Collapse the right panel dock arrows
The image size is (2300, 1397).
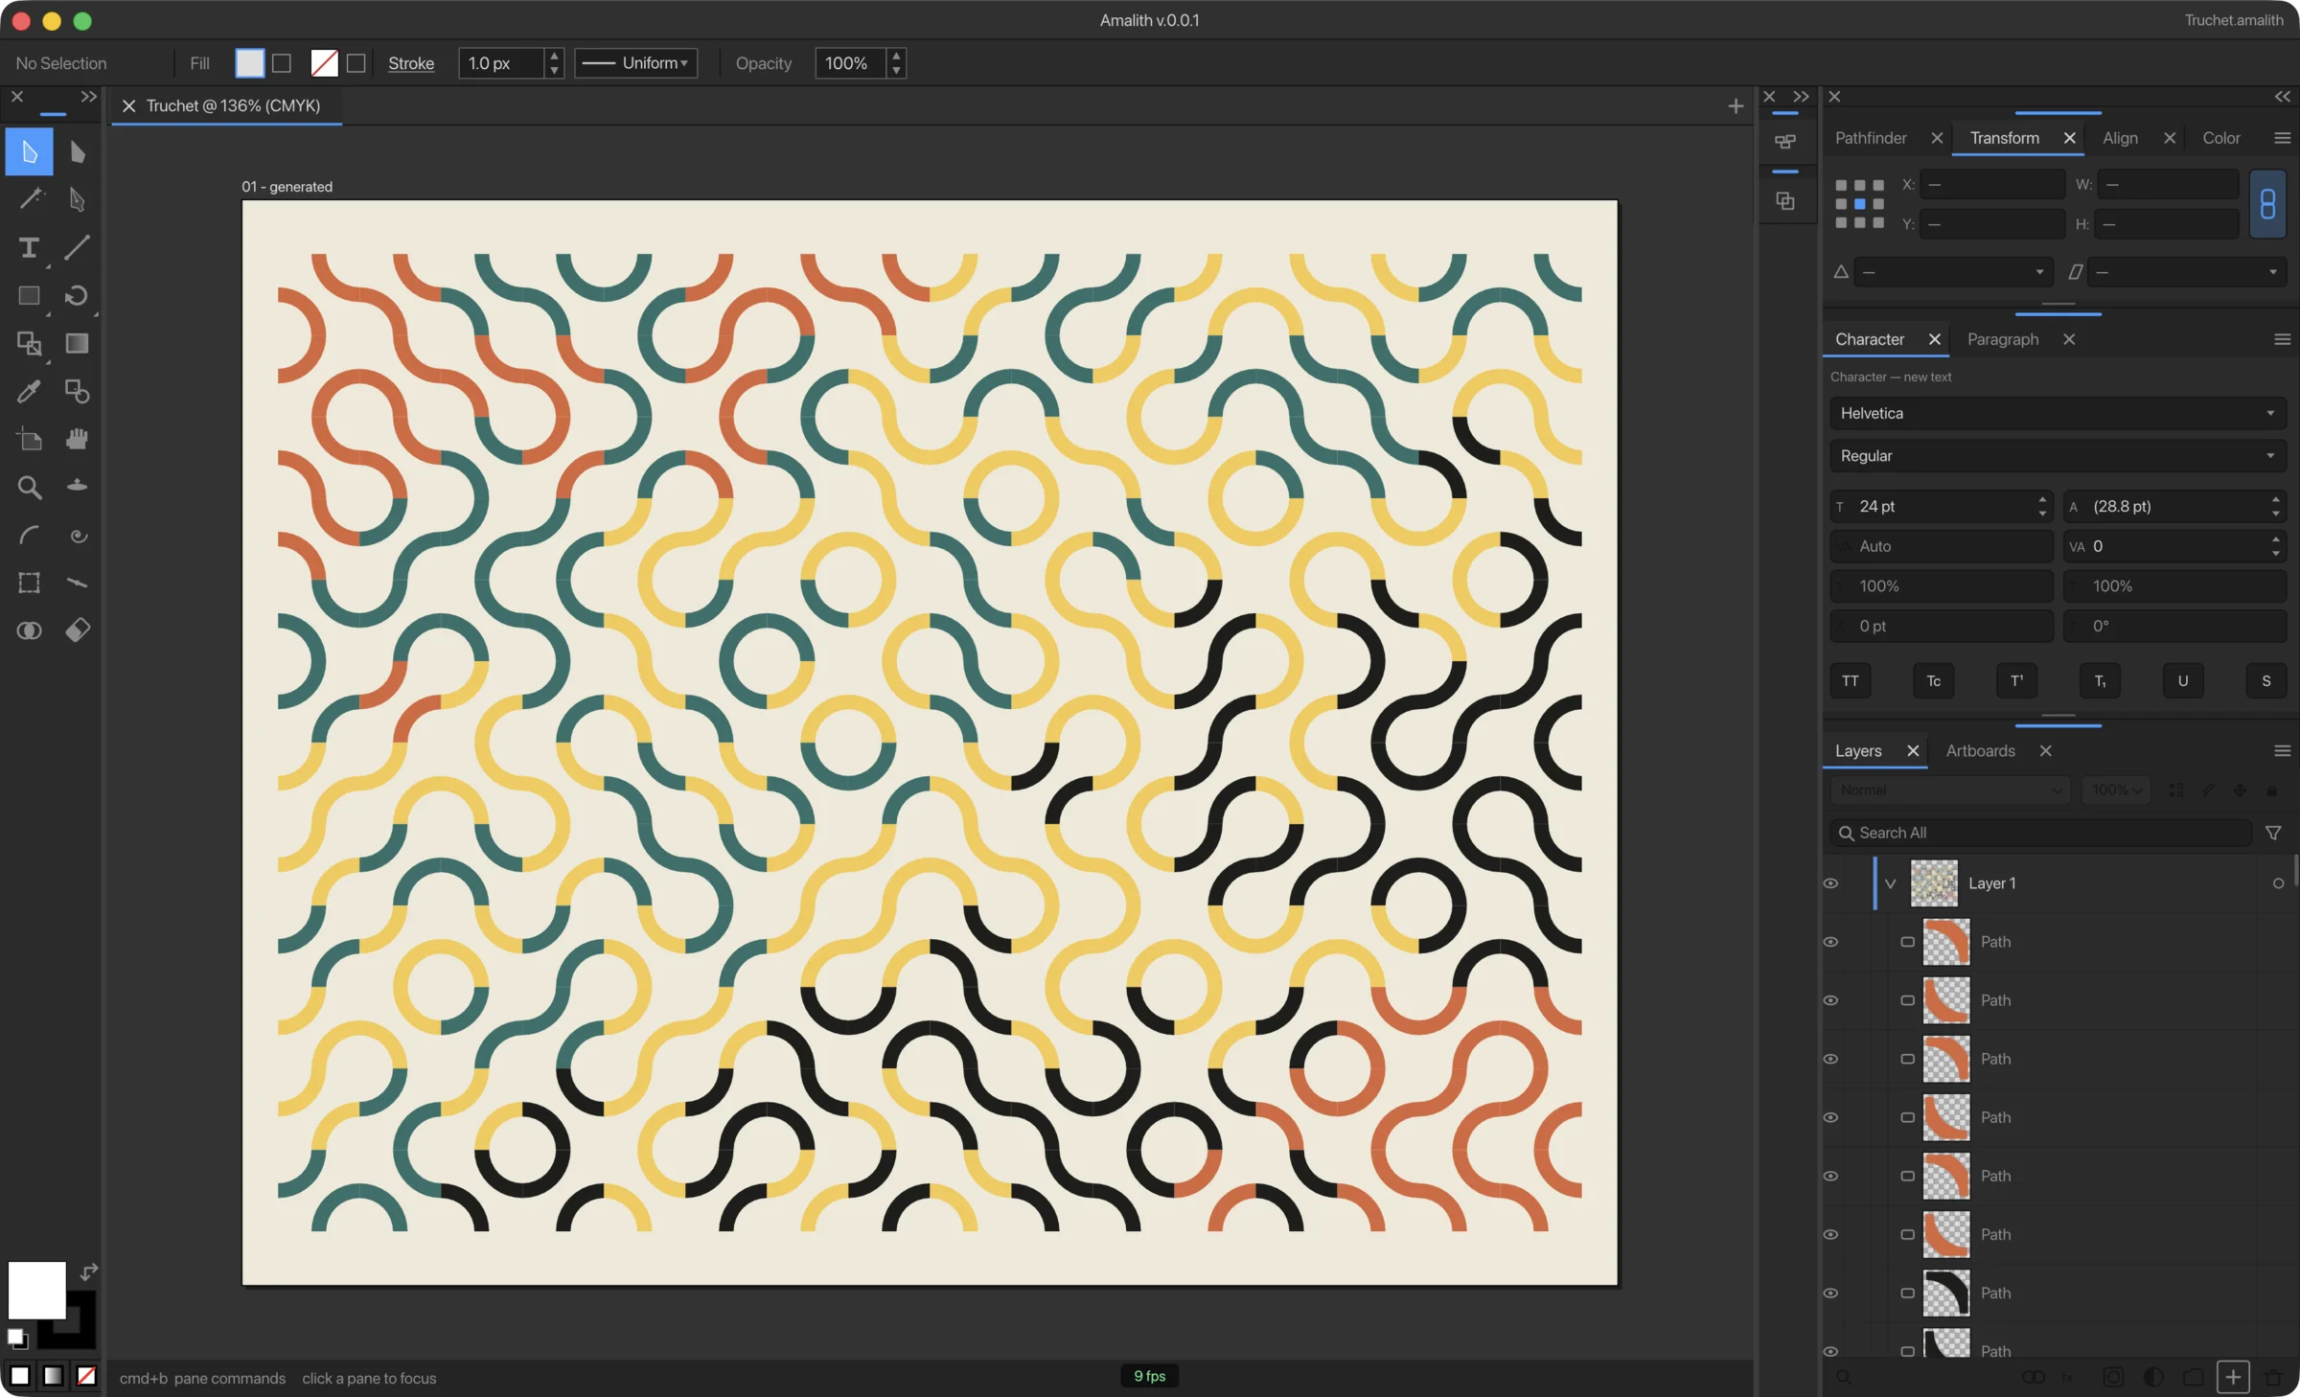[x=2282, y=97]
